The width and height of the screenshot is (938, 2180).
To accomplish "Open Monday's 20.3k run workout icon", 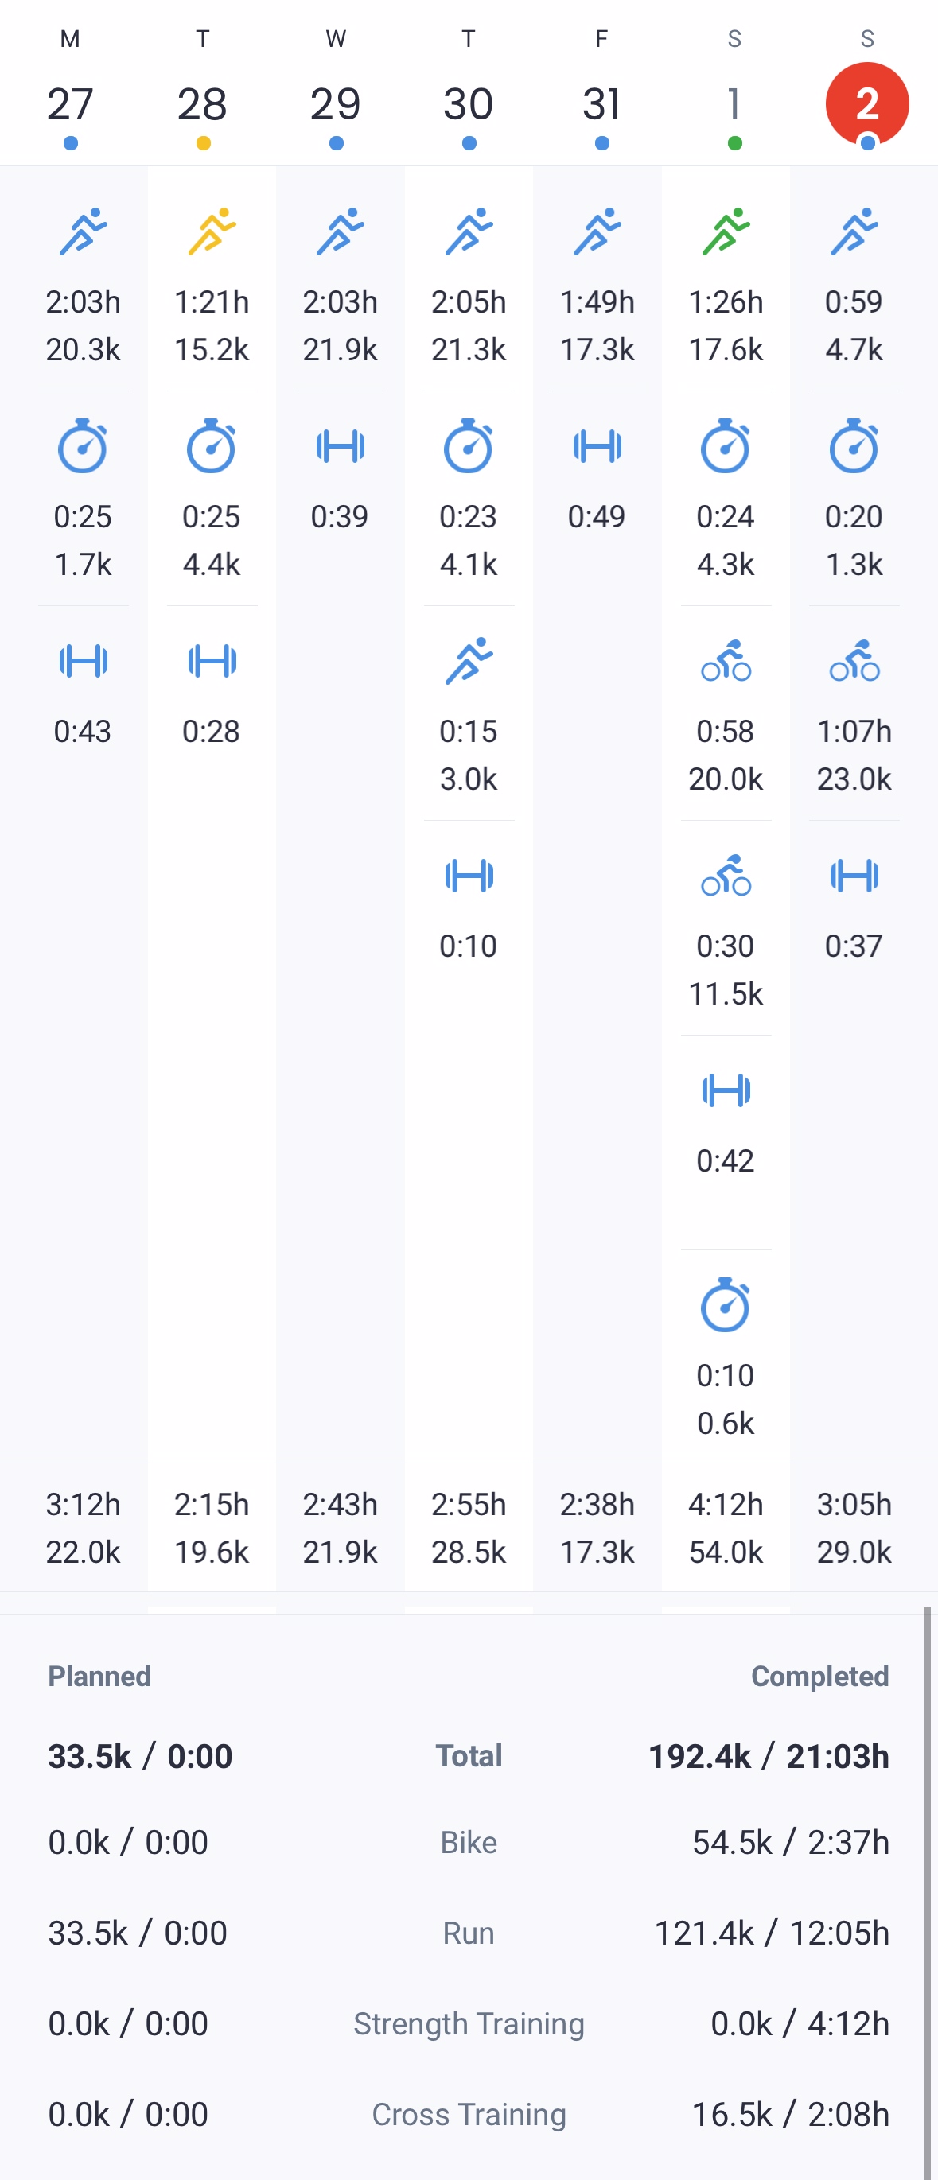I will (x=83, y=231).
